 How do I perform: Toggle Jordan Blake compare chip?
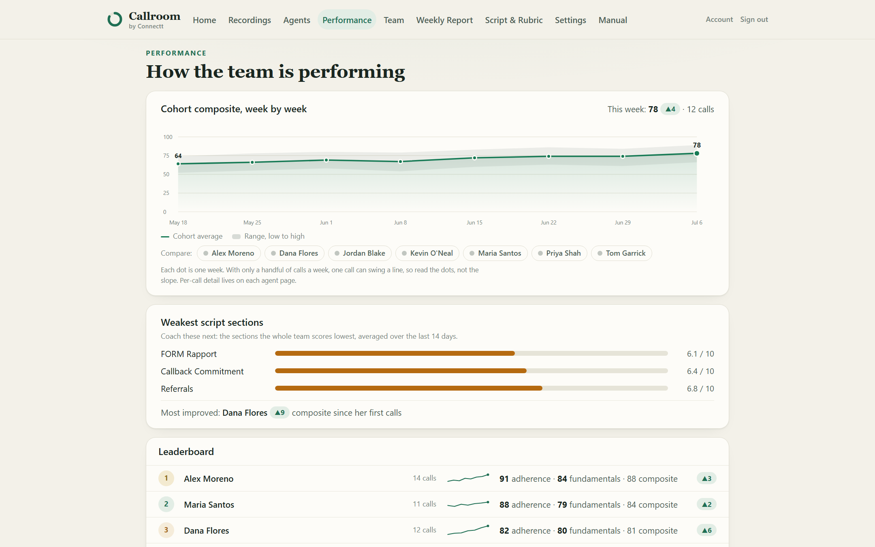click(360, 253)
